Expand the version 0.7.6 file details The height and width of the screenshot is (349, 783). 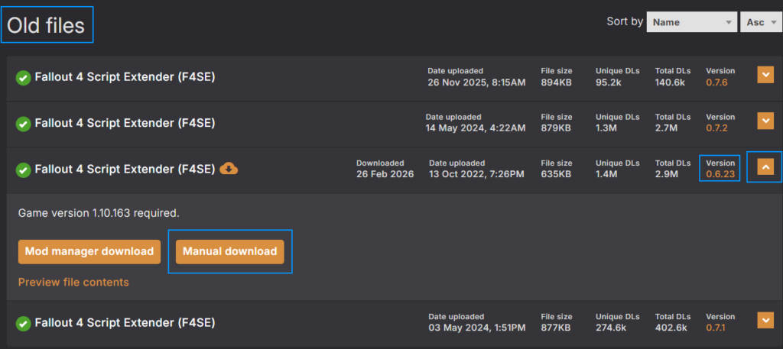[x=765, y=74]
